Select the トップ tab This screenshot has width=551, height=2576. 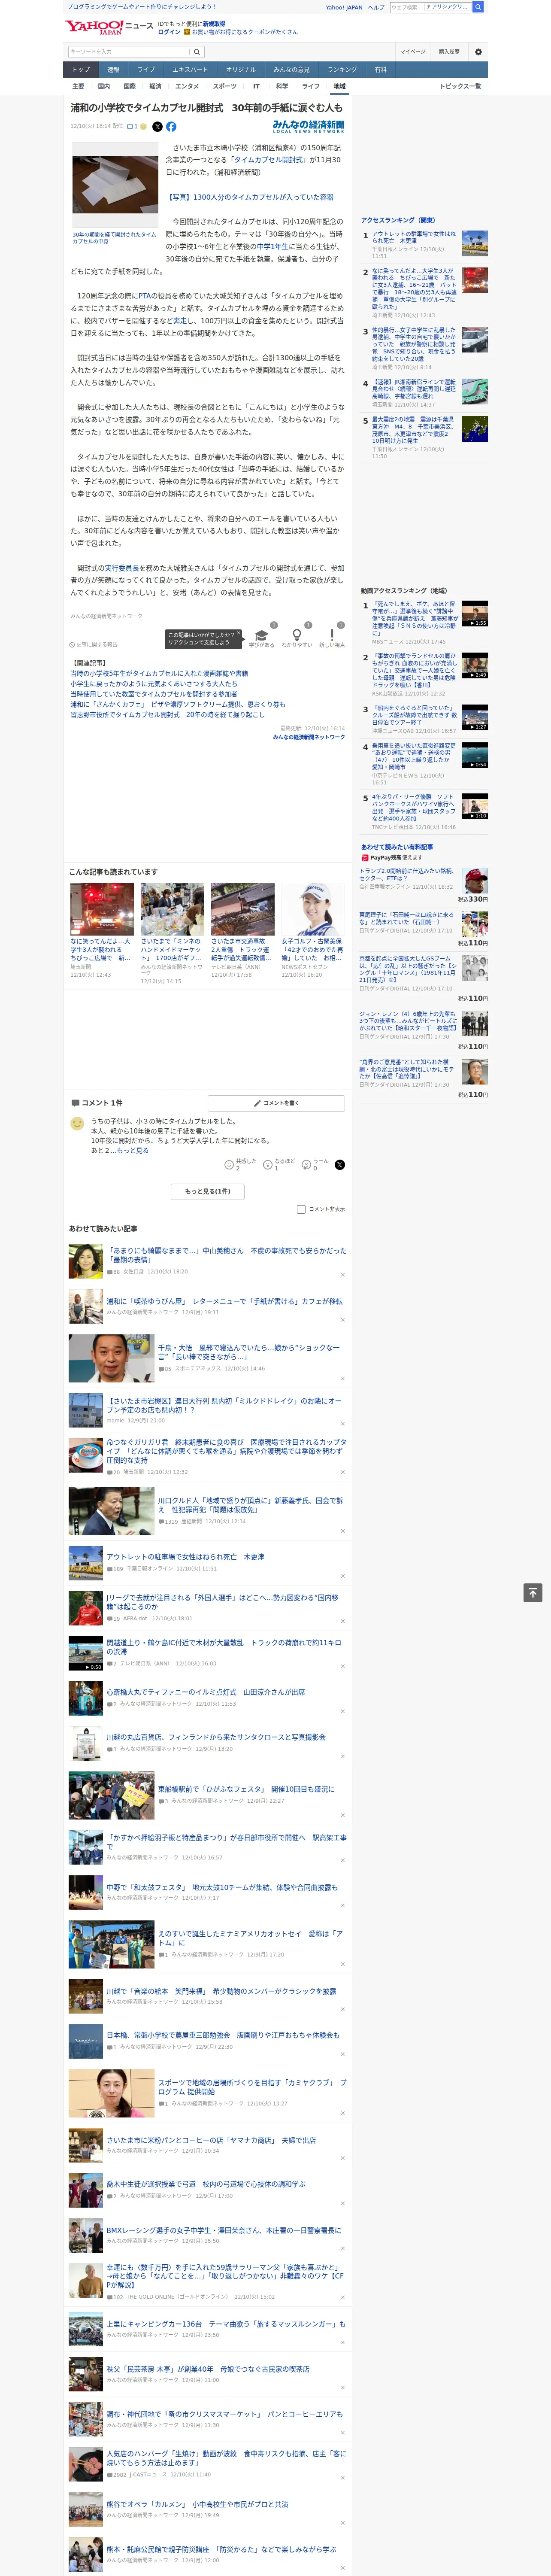point(81,70)
